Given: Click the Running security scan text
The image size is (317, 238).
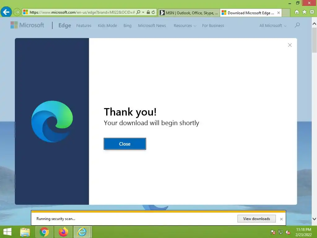Looking at the screenshot, I should (x=56, y=218).
